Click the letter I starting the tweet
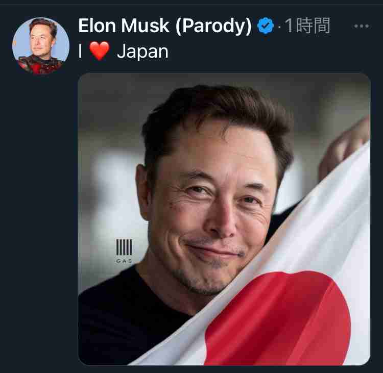This screenshot has width=383, height=373. (80, 51)
